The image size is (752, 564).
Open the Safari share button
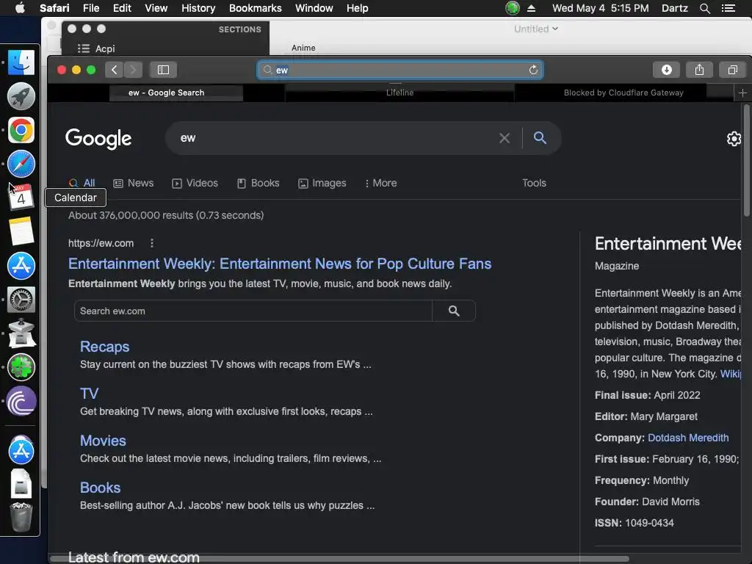[x=699, y=70]
